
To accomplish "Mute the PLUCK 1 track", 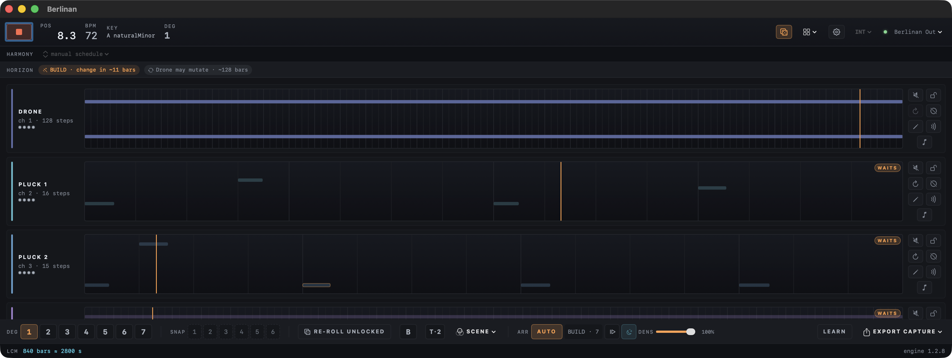I will 915,168.
